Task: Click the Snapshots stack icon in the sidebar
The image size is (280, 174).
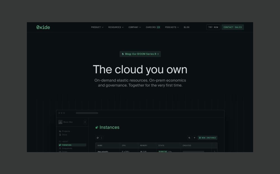Action: (x=60, y=148)
